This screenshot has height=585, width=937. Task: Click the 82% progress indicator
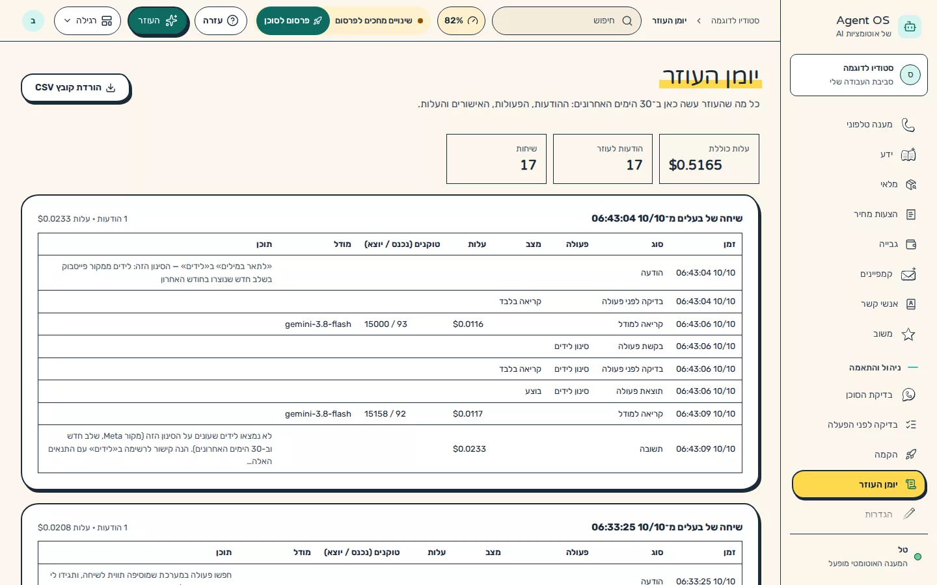tap(461, 21)
